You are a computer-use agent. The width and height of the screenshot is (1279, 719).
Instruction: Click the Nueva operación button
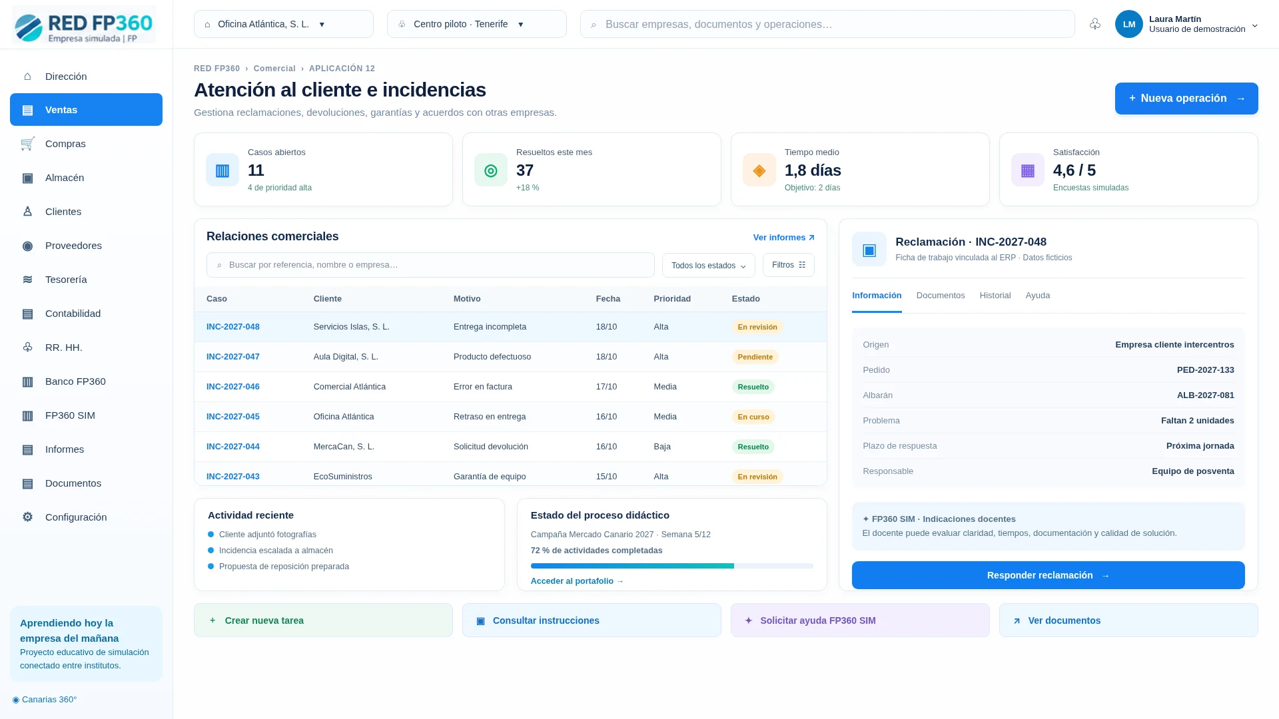(x=1186, y=99)
